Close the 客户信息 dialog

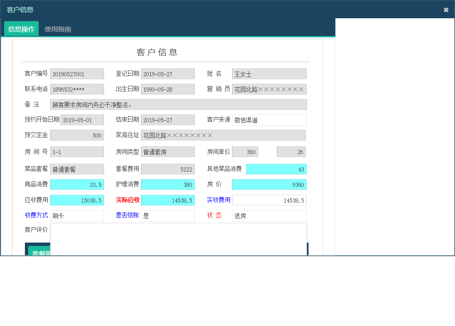(446, 10)
